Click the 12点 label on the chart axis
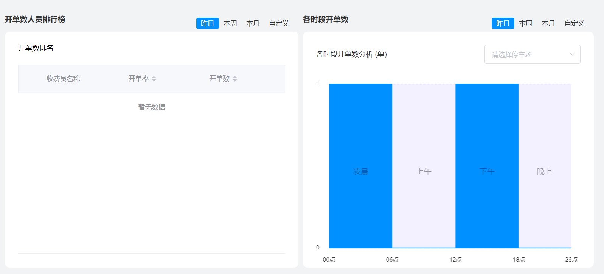Image resolution: width=604 pixels, height=274 pixels. click(x=455, y=260)
